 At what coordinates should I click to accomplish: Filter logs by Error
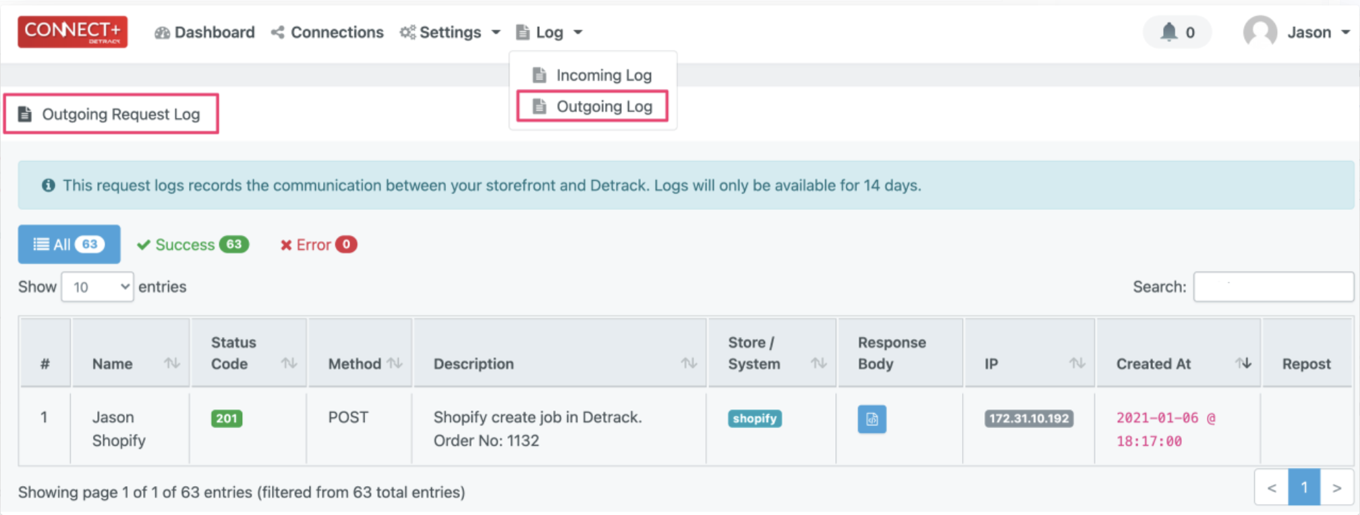click(x=318, y=245)
